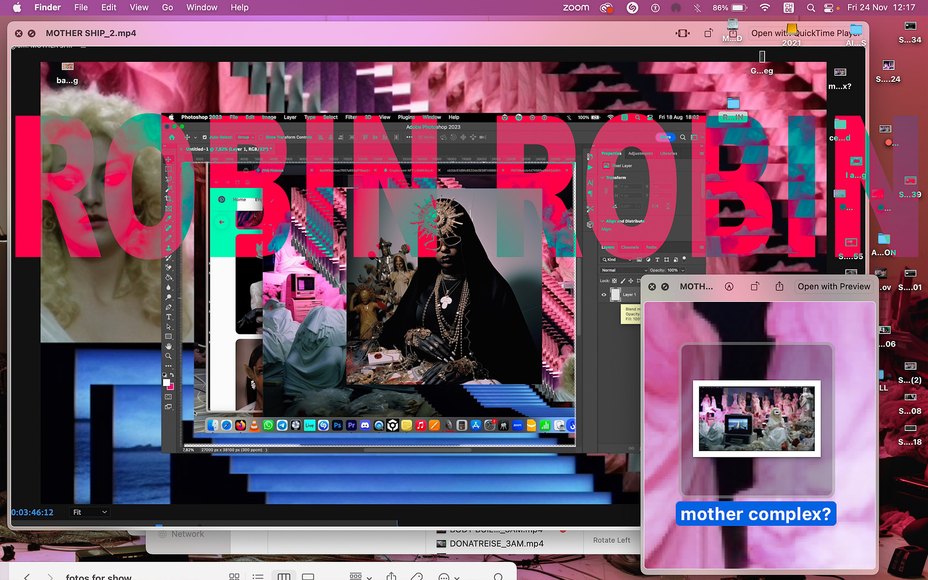Screen dimensions: 928x580
Task: Switch fotos for show window to gallery view
Action: point(308,577)
